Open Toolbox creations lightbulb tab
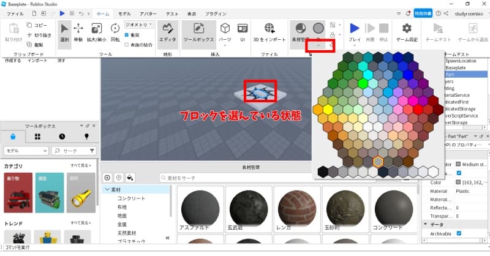Image resolution: width=490 pixels, height=256 pixels. tap(86, 137)
